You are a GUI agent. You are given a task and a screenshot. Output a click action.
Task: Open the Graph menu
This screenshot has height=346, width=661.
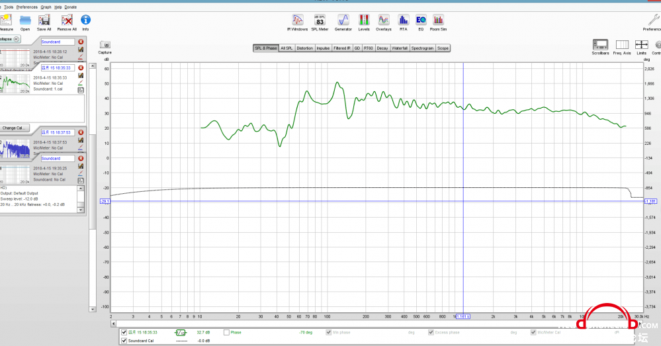click(x=46, y=7)
